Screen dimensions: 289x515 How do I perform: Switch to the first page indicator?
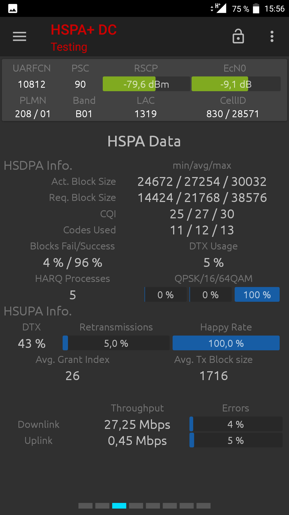point(85,506)
